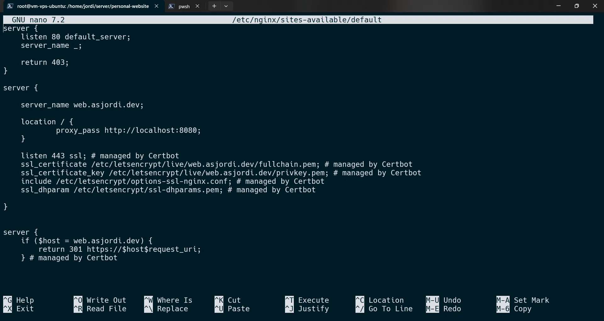The width and height of the screenshot is (604, 321).
Task: Click the ^W Where Is shortcut
Action: click(x=168, y=300)
